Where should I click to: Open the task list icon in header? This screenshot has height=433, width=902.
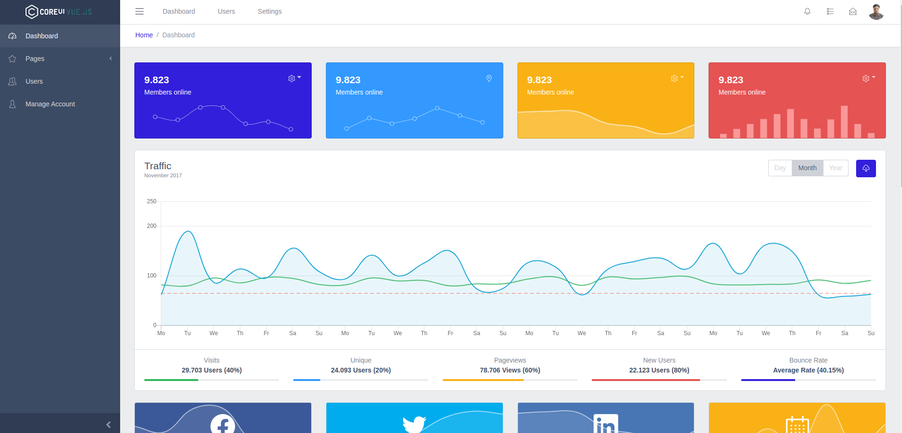click(x=830, y=11)
